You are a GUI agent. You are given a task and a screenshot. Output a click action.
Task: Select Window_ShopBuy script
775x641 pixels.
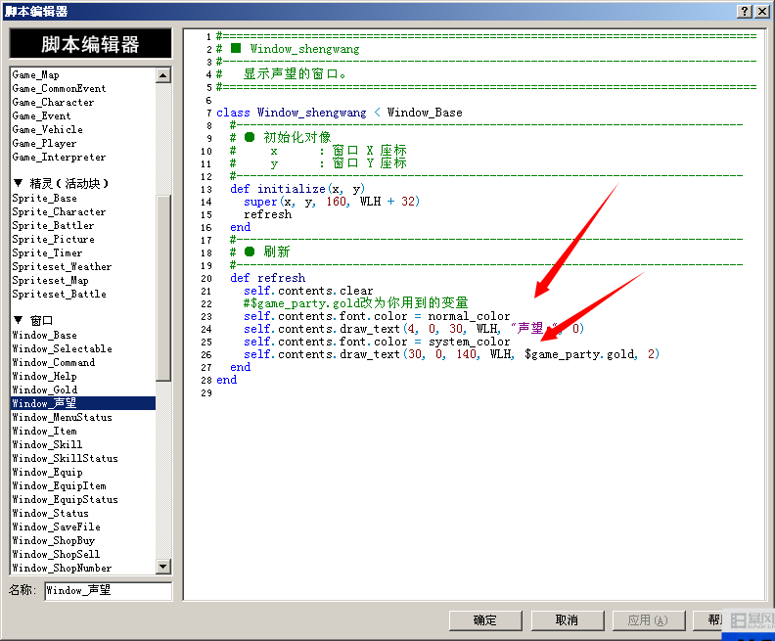tap(54, 540)
